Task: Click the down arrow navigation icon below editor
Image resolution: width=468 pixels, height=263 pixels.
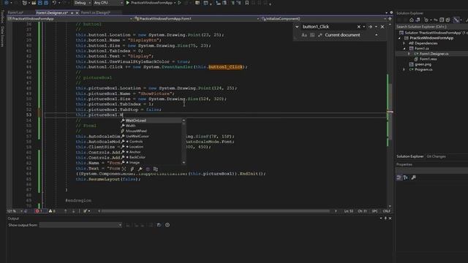Action: point(73,211)
